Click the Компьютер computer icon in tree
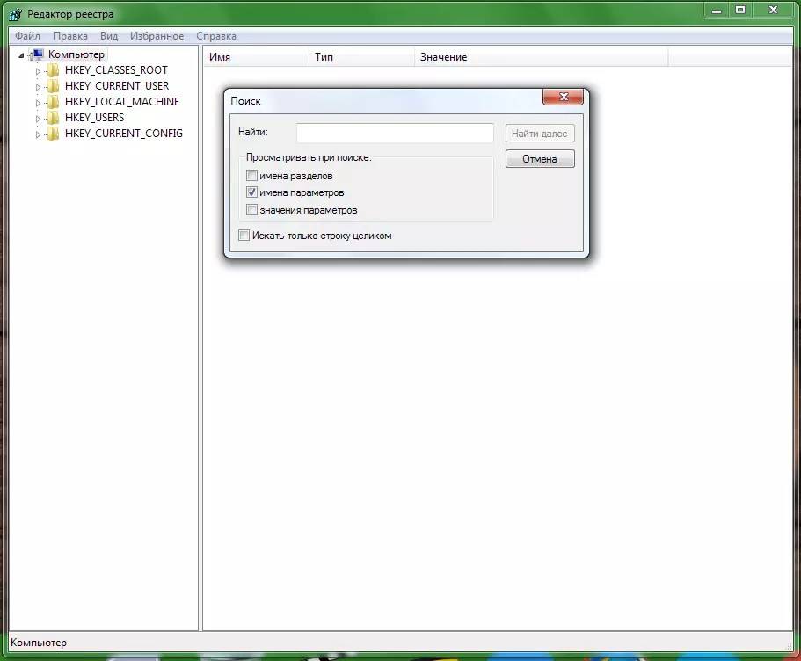 [x=37, y=54]
